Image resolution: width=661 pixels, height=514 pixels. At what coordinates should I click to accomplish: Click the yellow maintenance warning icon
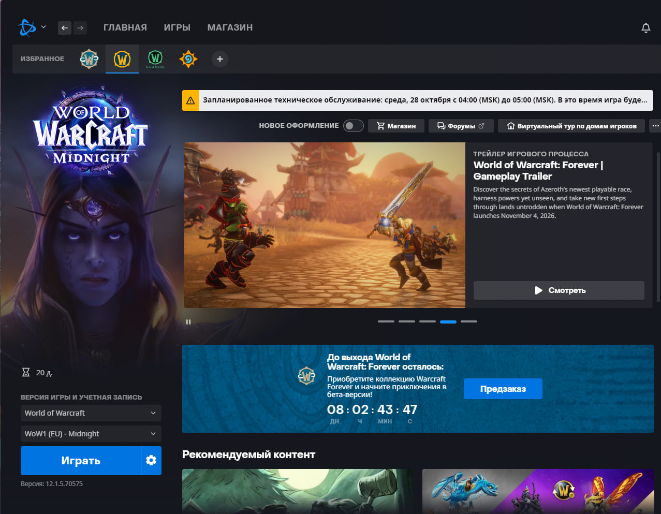[x=190, y=100]
